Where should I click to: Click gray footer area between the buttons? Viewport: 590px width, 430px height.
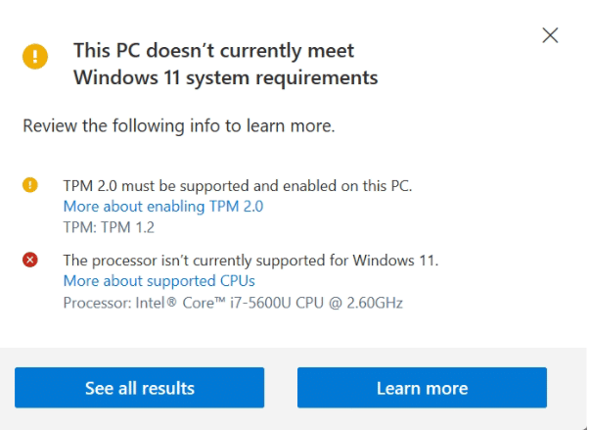[x=281, y=388]
